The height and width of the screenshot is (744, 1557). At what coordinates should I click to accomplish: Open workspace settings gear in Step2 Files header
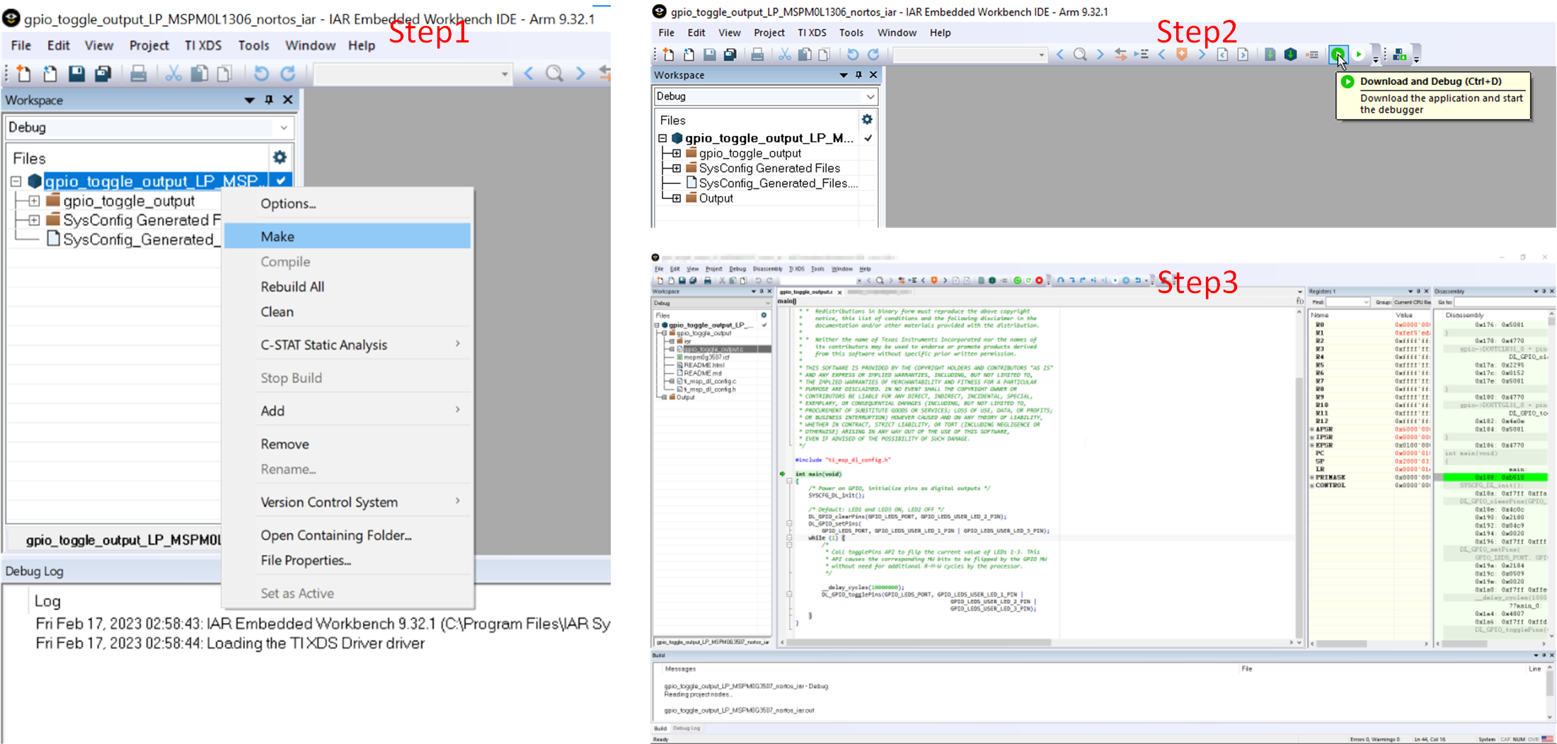867,120
